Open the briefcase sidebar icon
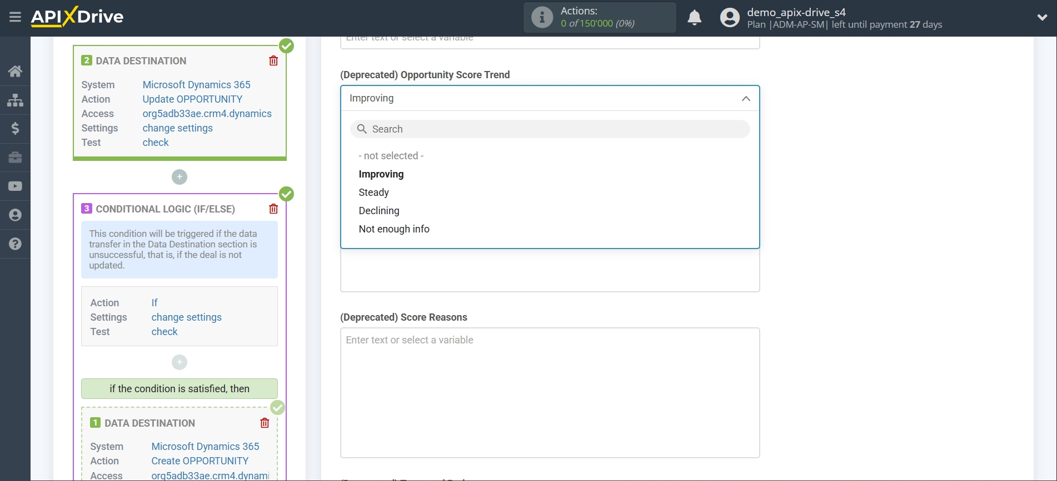 click(15, 158)
